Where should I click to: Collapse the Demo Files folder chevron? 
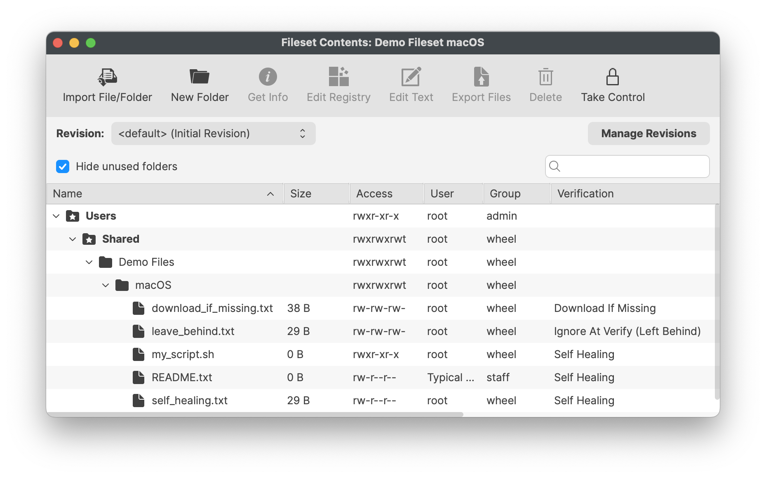89,262
